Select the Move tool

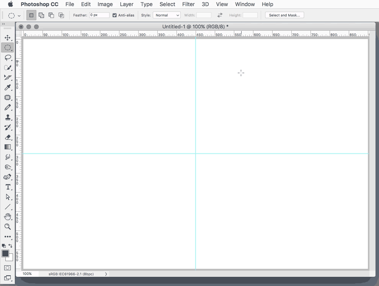click(8, 38)
